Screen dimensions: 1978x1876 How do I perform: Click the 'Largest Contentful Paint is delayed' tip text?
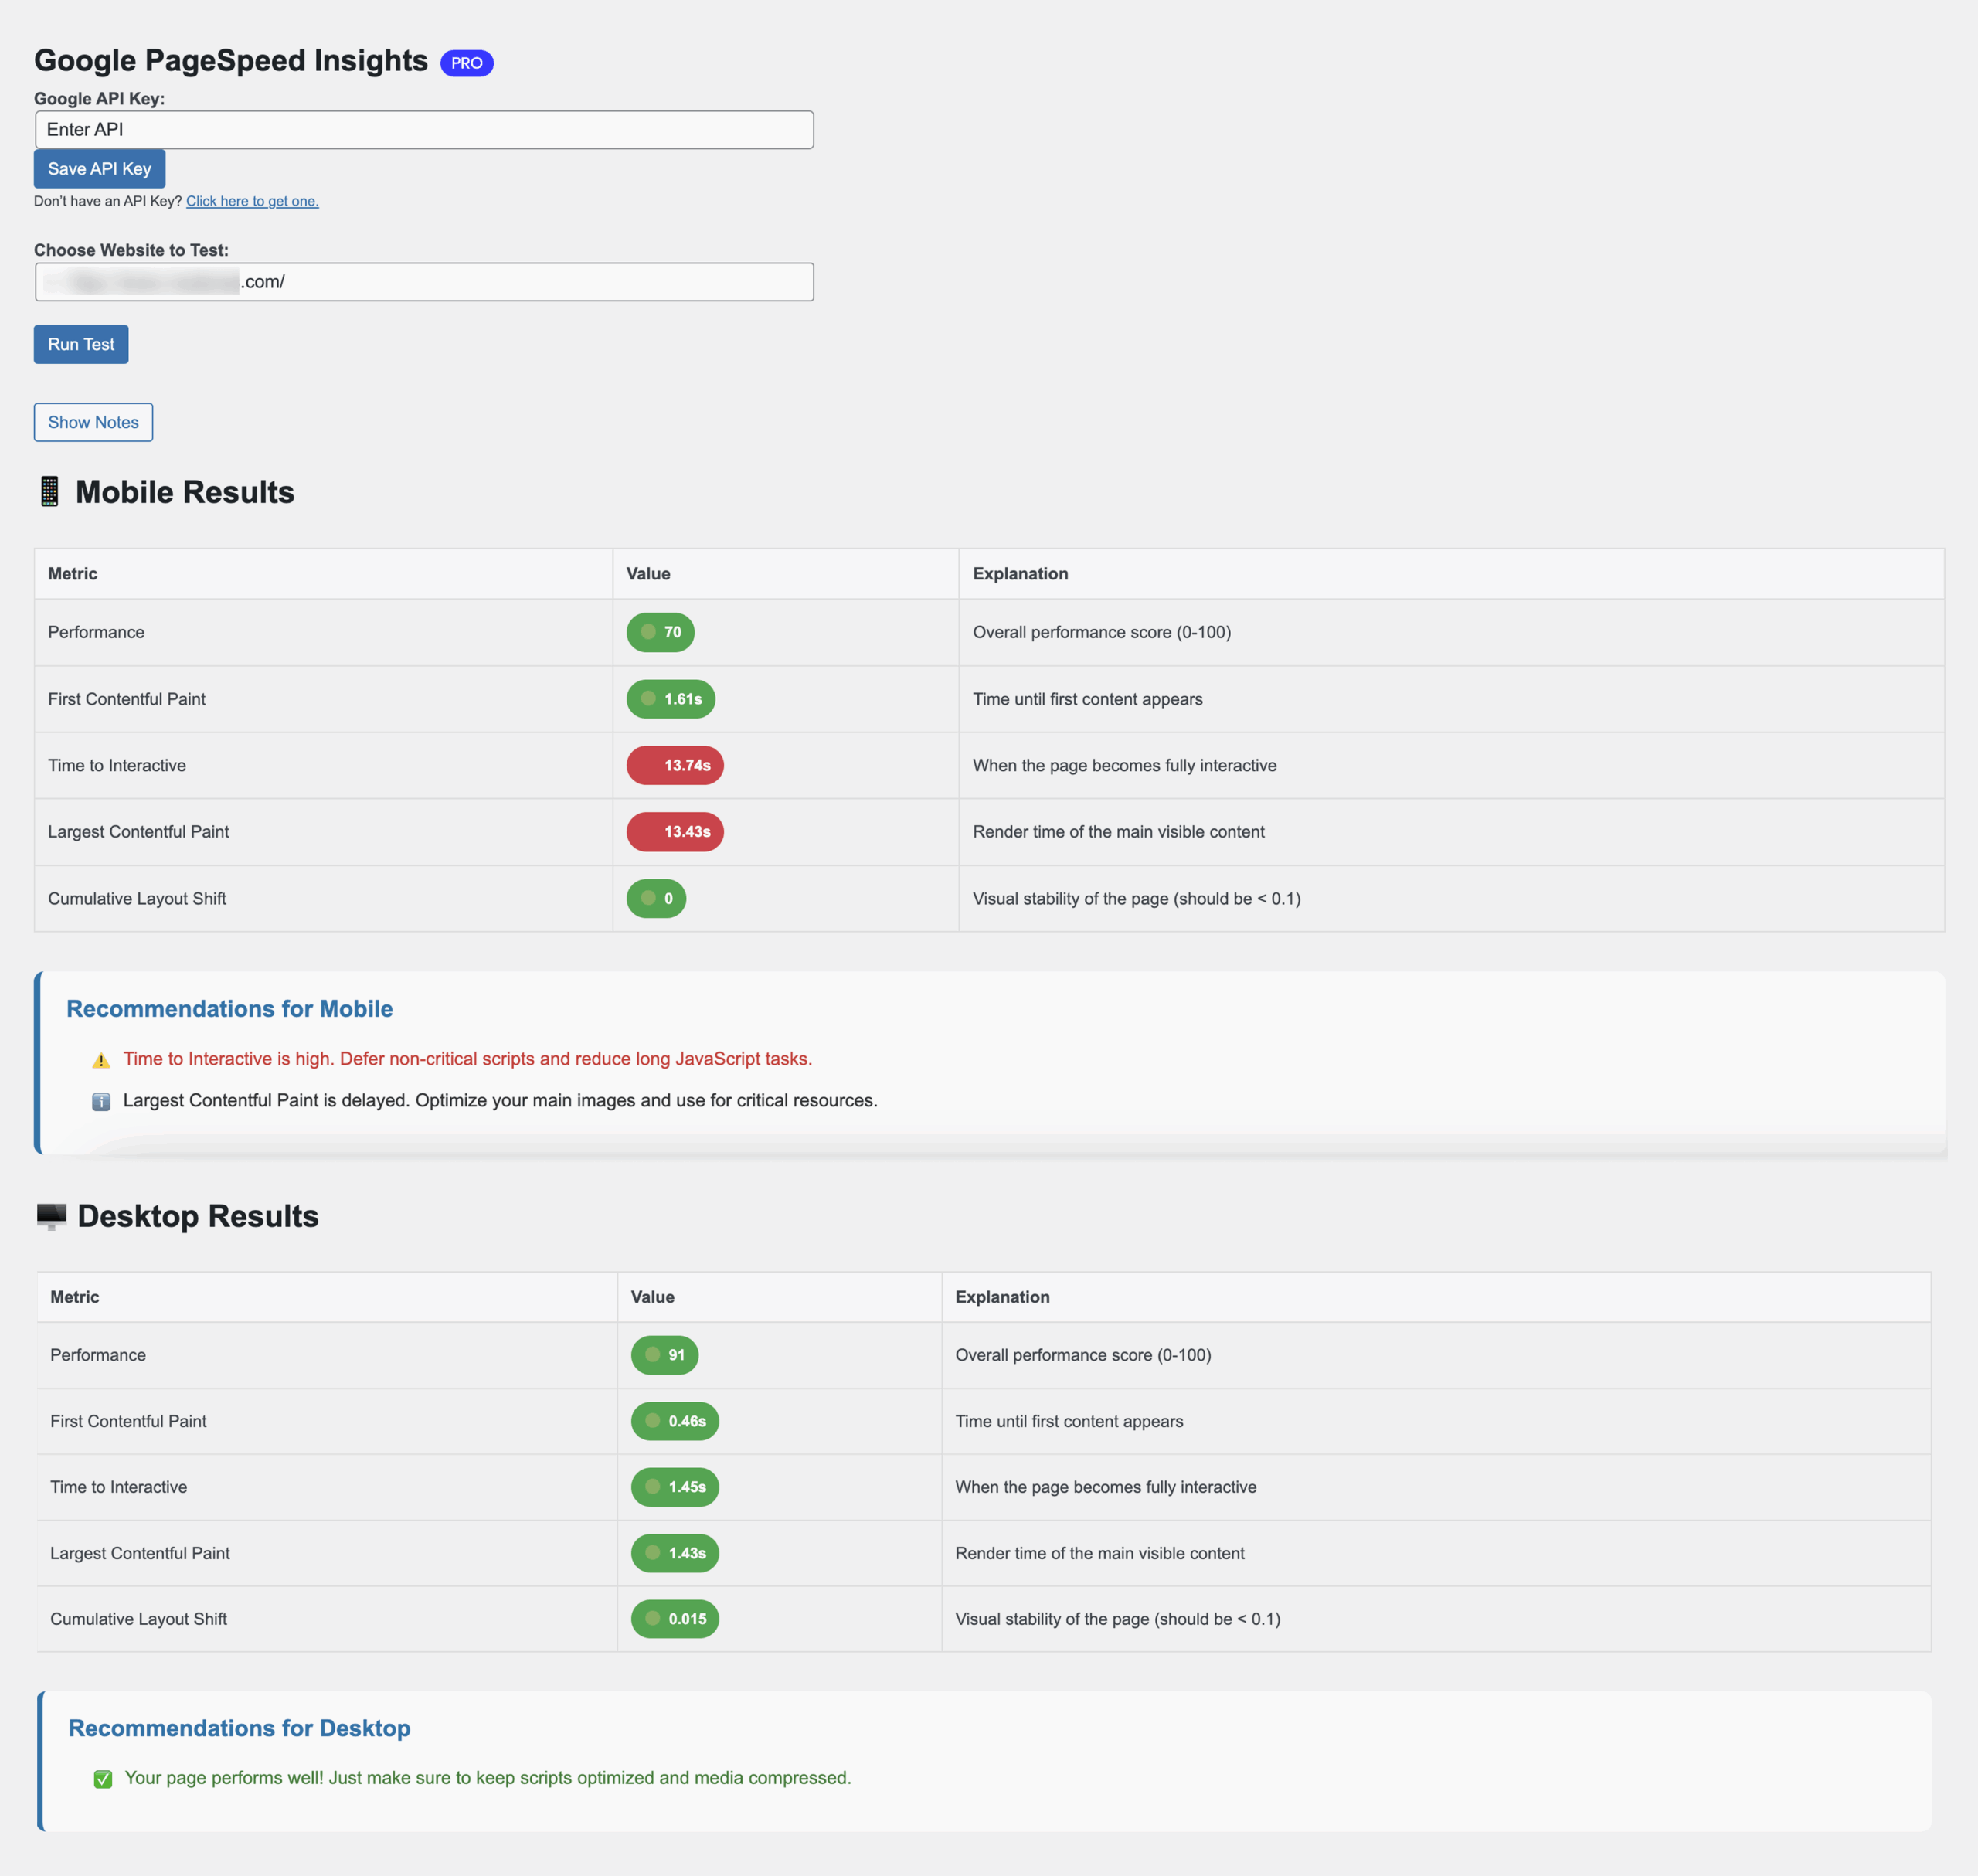(500, 1101)
